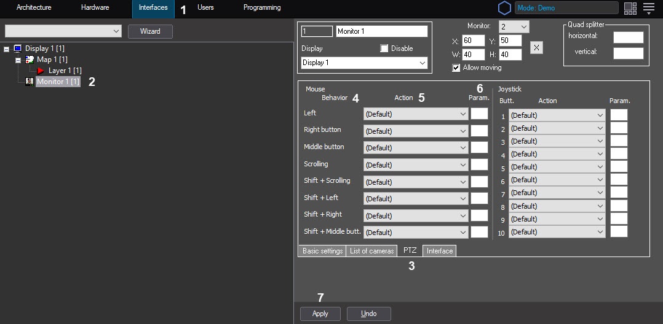Select the Monitor 1 camera icon
The height and width of the screenshot is (324, 663).
(30, 82)
